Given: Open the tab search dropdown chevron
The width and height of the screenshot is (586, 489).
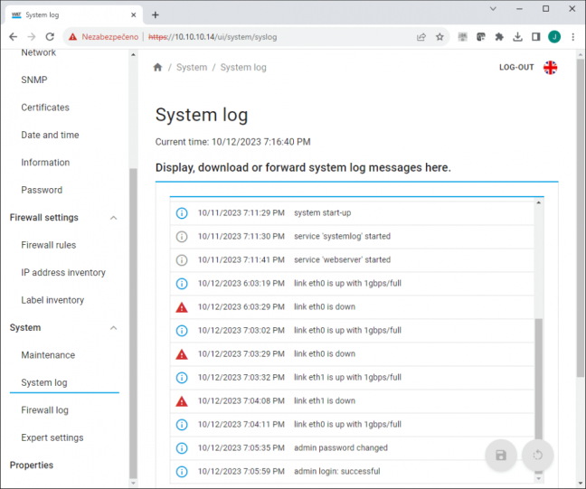Looking at the screenshot, I should pyautogui.click(x=493, y=9).
